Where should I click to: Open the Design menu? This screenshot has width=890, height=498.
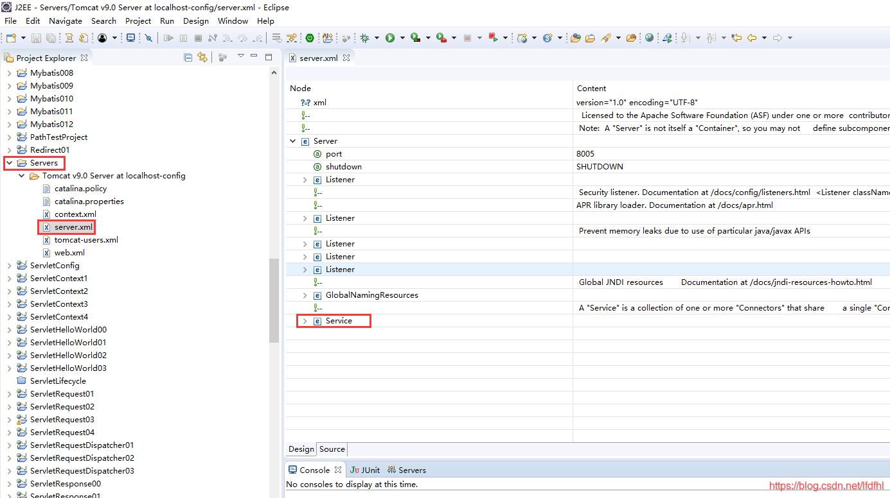196,21
